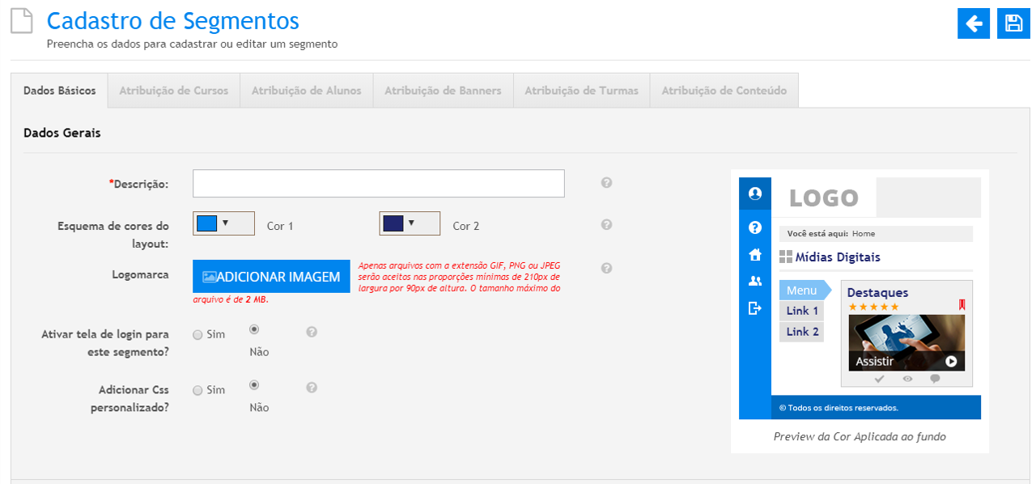Switch to Atribuição de Cursos tab
The width and height of the screenshot is (1036, 484).
[x=173, y=91]
